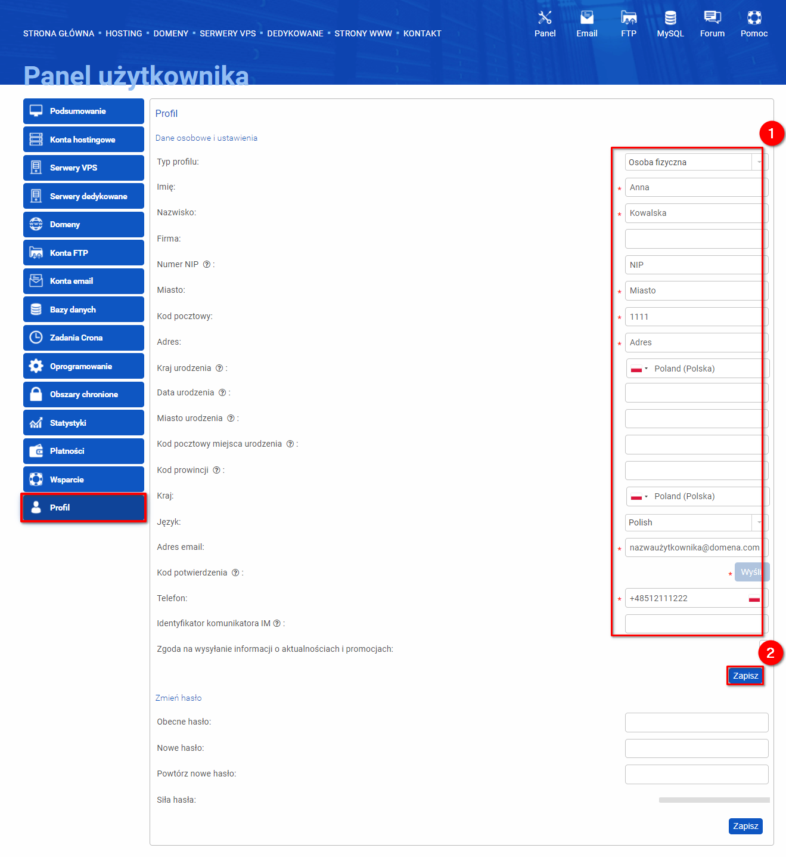Viewport: 786px width, 857px height.
Task: Show help for Kod potwierdzenia
Action: point(235,573)
